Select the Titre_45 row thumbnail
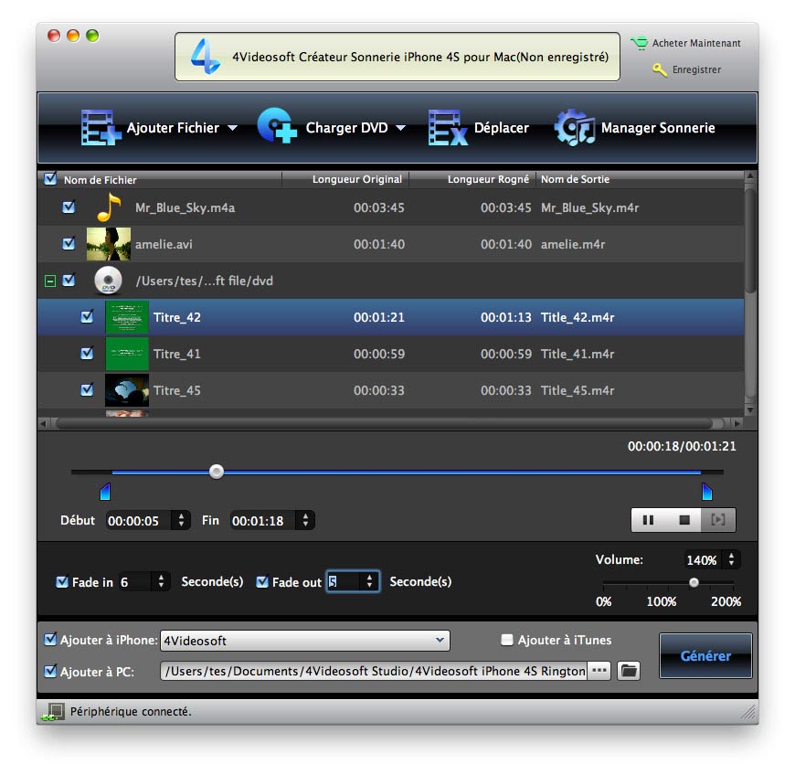 tap(127, 390)
